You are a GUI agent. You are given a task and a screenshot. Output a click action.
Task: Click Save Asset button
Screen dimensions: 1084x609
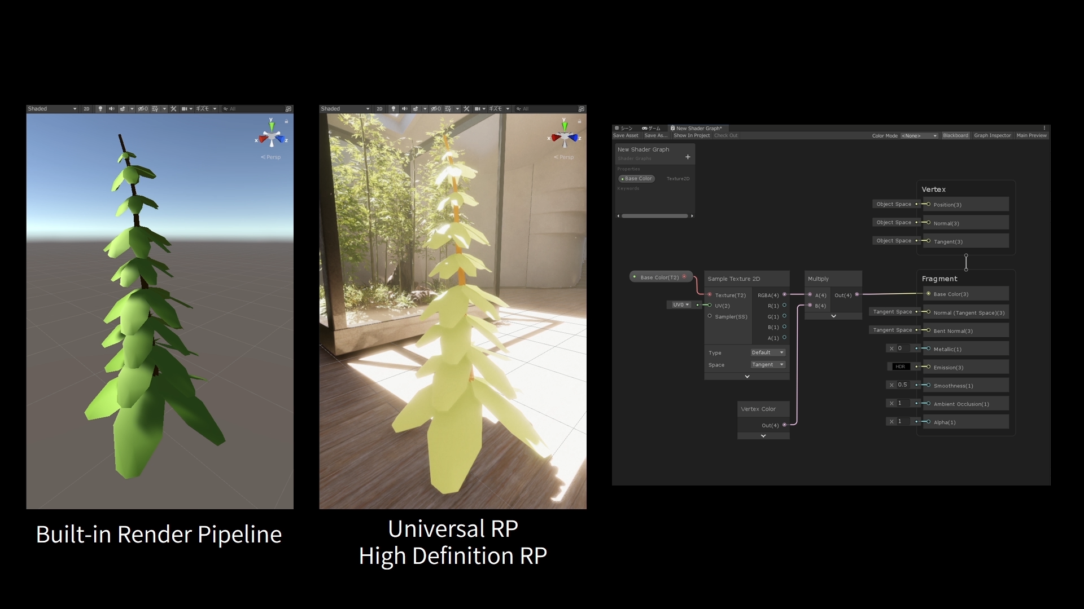click(626, 135)
